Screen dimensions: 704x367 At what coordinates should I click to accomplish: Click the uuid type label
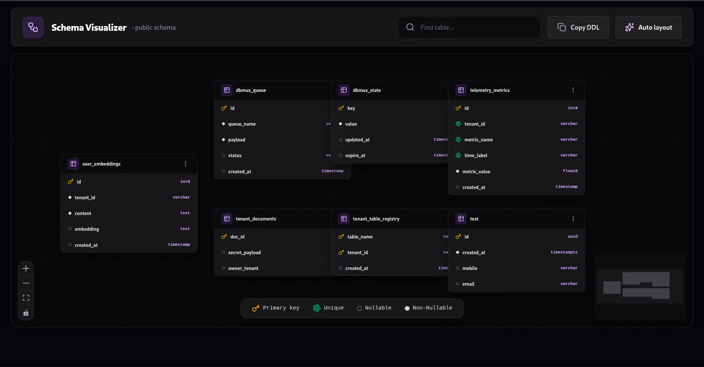(x=573, y=237)
